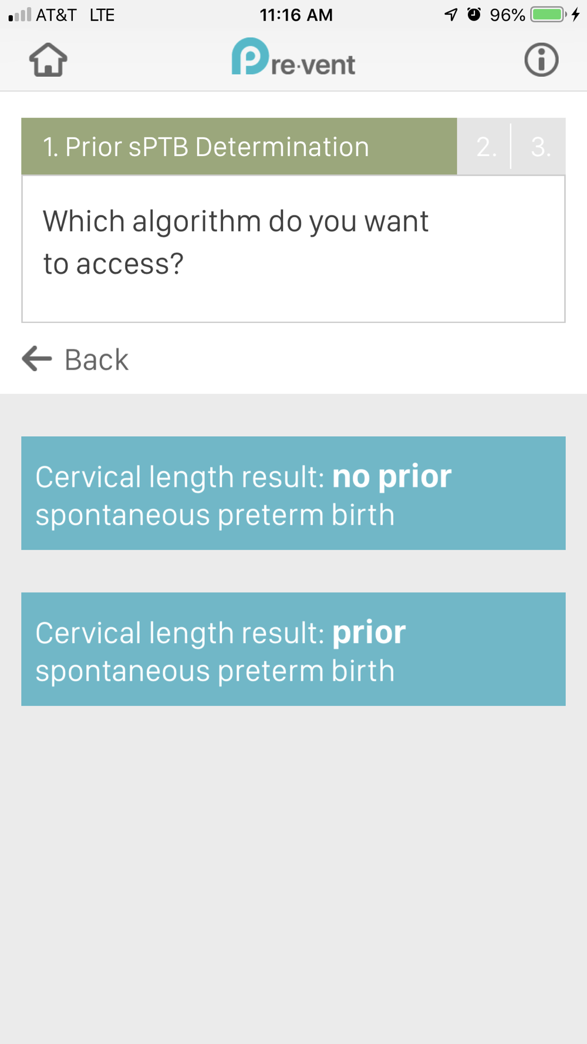Tap the charging bolt icon
Screen dimensions: 587x1044
click(x=576, y=15)
